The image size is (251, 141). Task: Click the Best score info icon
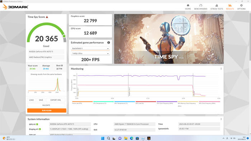[62, 65]
